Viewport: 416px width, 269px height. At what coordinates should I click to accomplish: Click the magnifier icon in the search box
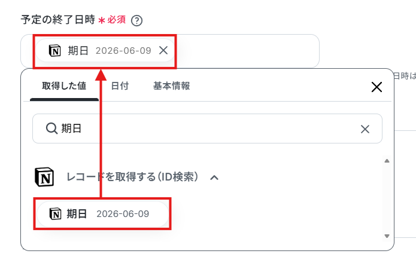51,129
